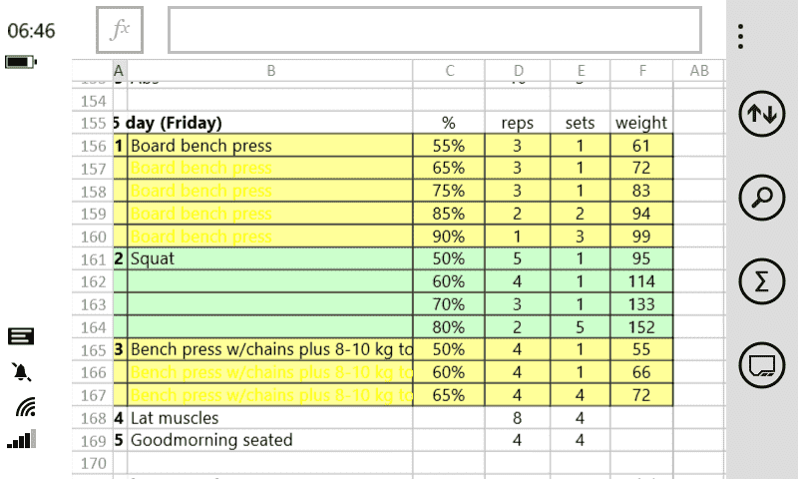Click inside the formula bar field

tap(434, 31)
